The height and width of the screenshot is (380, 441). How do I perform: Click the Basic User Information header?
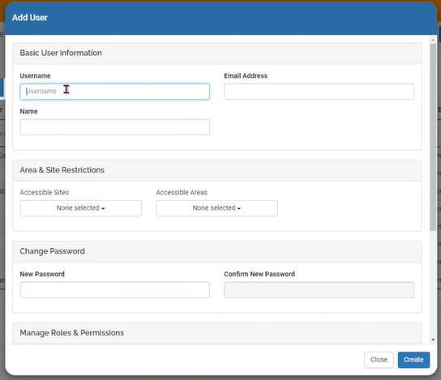click(x=61, y=53)
